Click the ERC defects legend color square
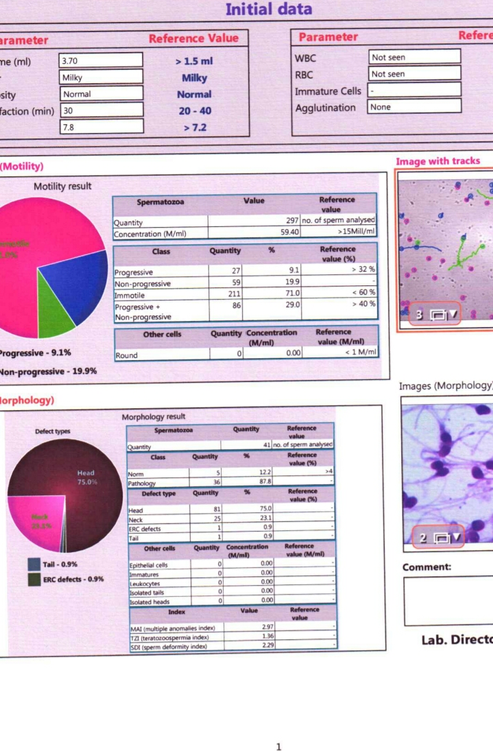The image size is (493, 751). click(x=34, y=580)
